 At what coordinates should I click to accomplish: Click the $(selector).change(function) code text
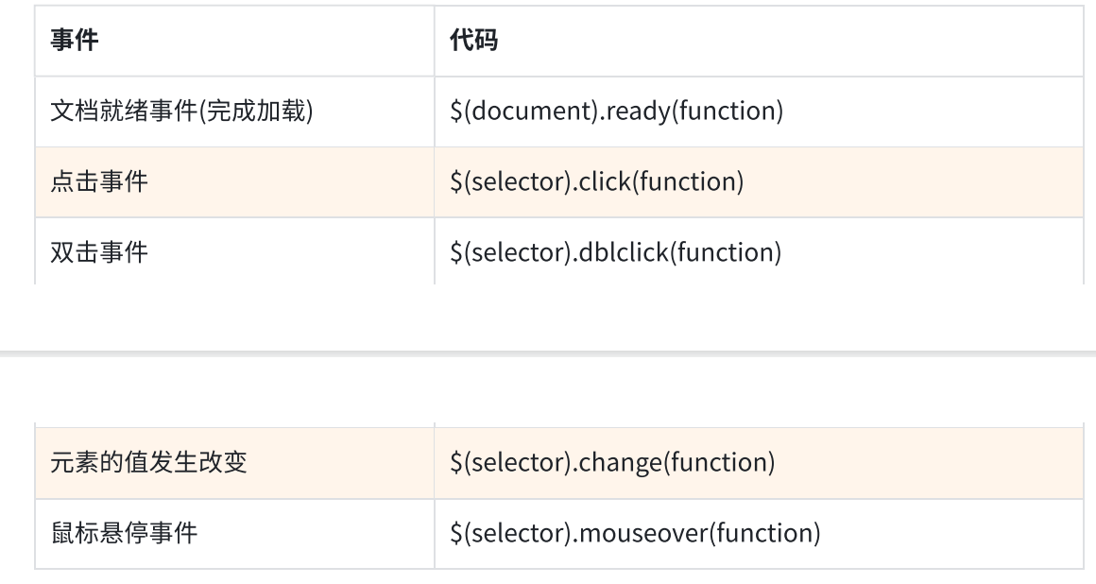click(x=612, y=463)
